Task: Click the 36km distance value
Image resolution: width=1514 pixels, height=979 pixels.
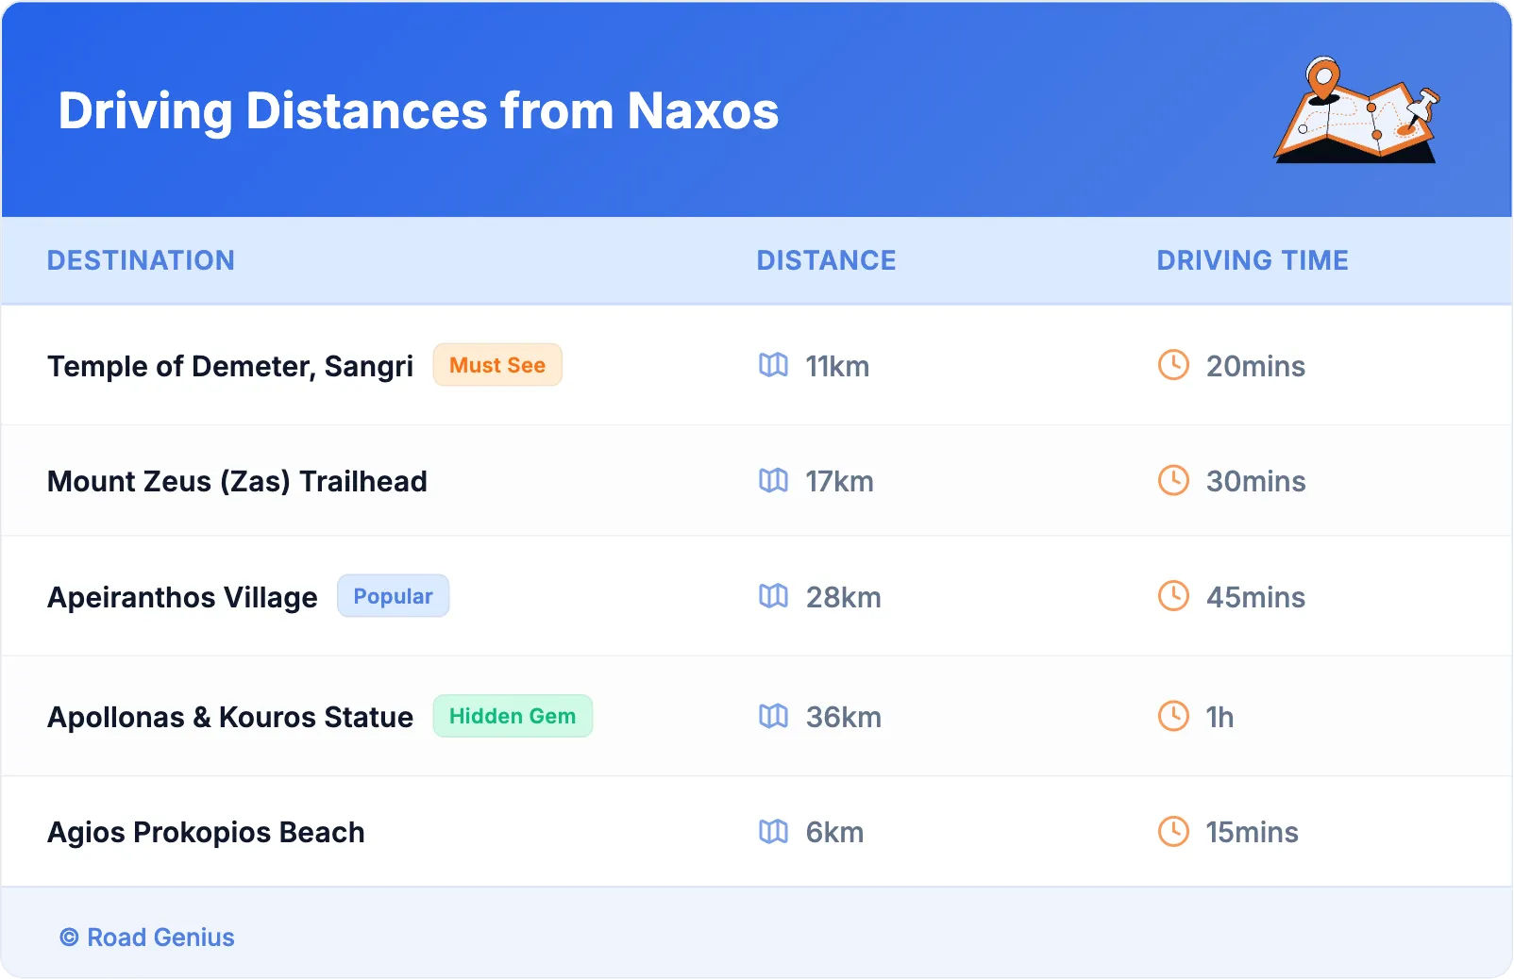Action: tap(843, 717)
